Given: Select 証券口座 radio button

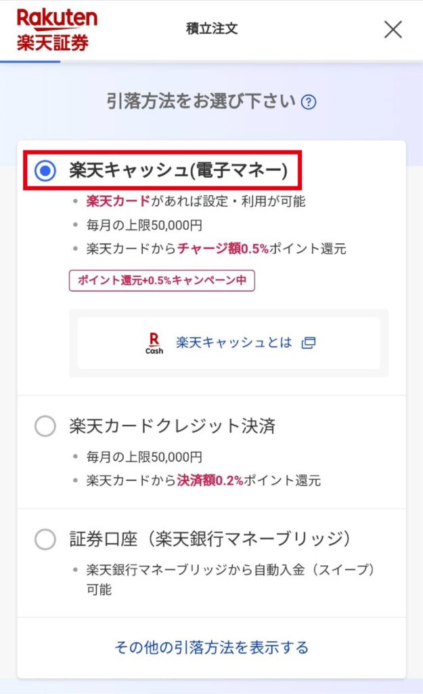Looking at the screenshot, I should coord(45,539).
